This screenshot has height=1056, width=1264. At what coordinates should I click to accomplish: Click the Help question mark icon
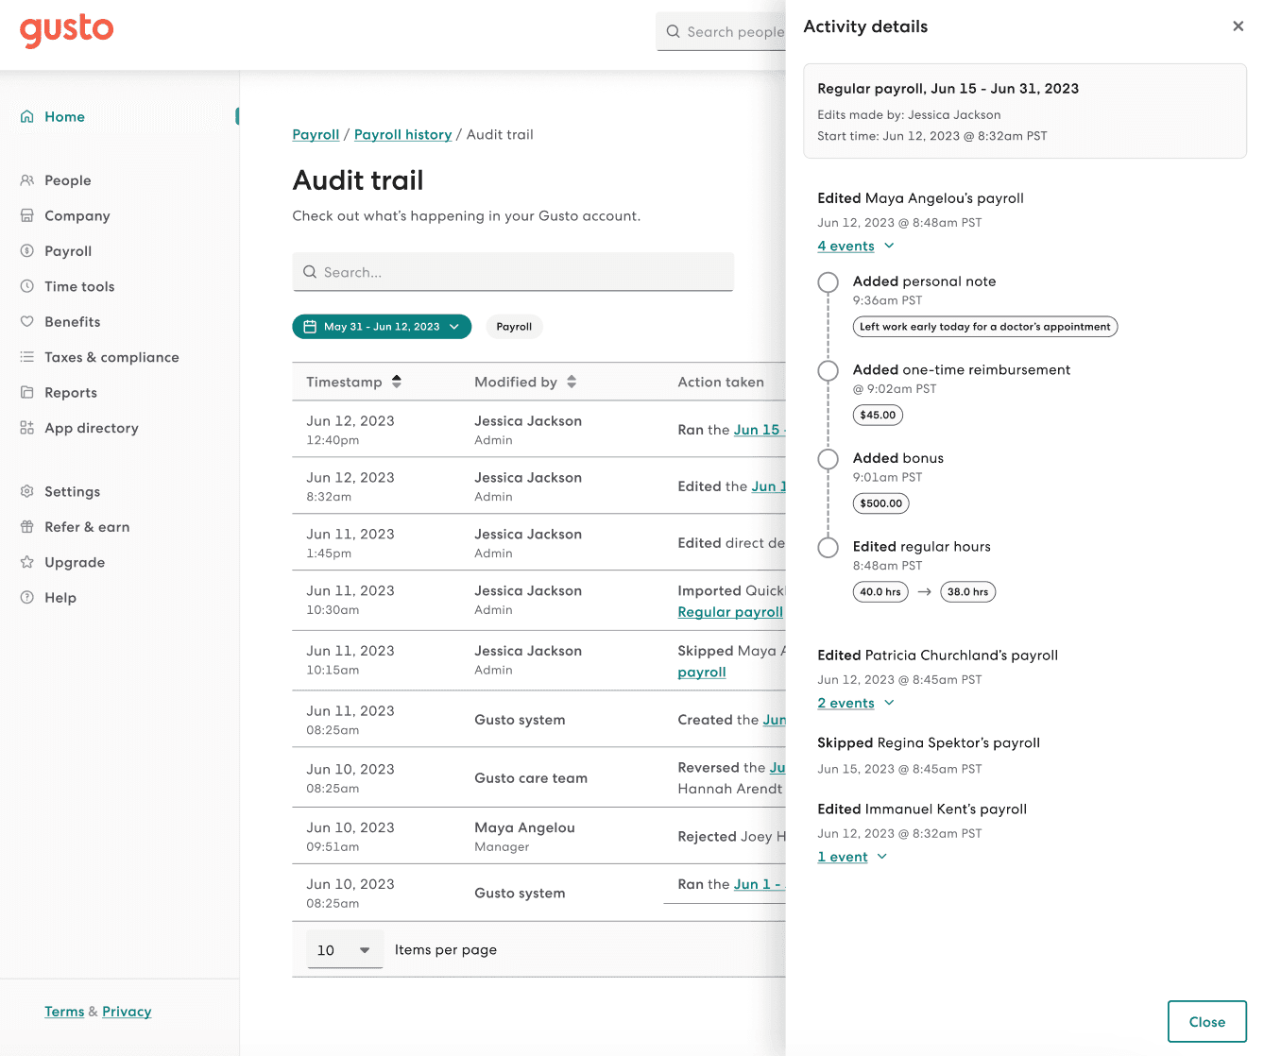(26, 597)
